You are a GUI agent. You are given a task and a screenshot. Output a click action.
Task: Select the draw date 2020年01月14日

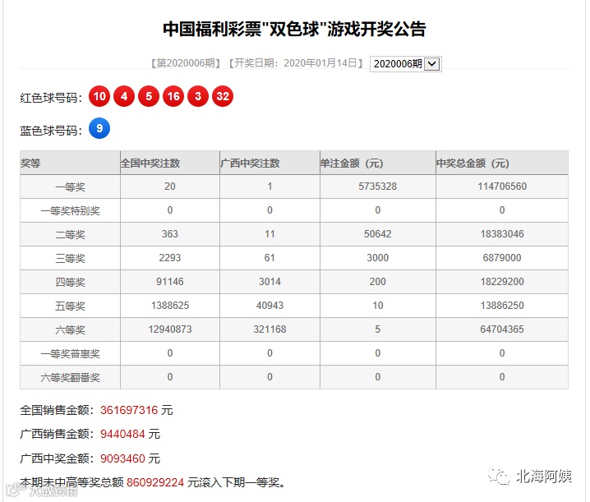point(320,62)
